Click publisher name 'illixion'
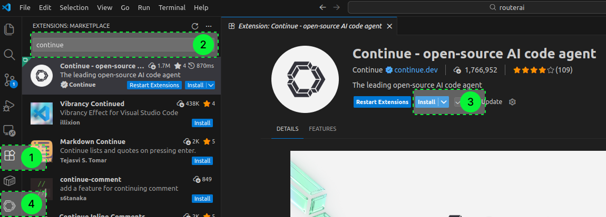The width and height of the screenshot is (606, 217). click(x=70, y=122)
